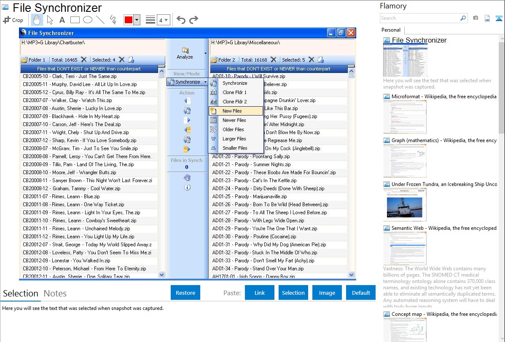Switch to the Notes tab

point(55,294)
